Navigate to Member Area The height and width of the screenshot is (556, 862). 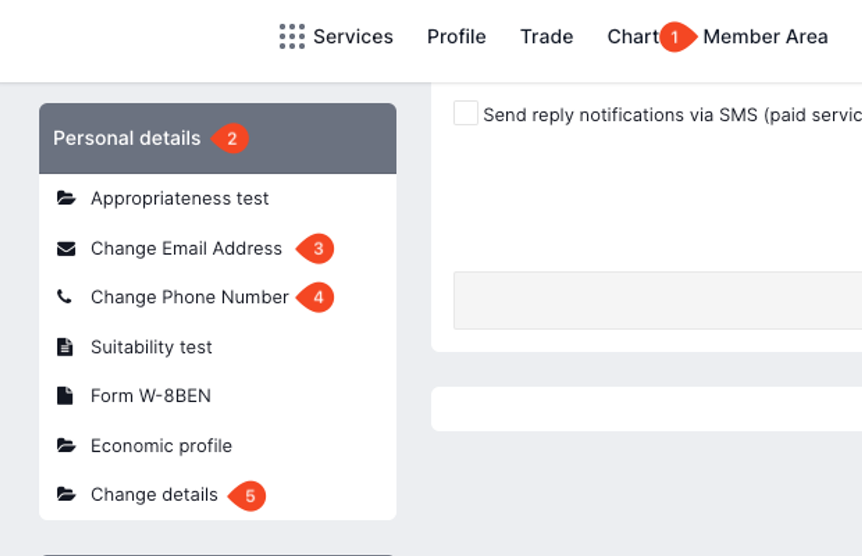point(765,37)
